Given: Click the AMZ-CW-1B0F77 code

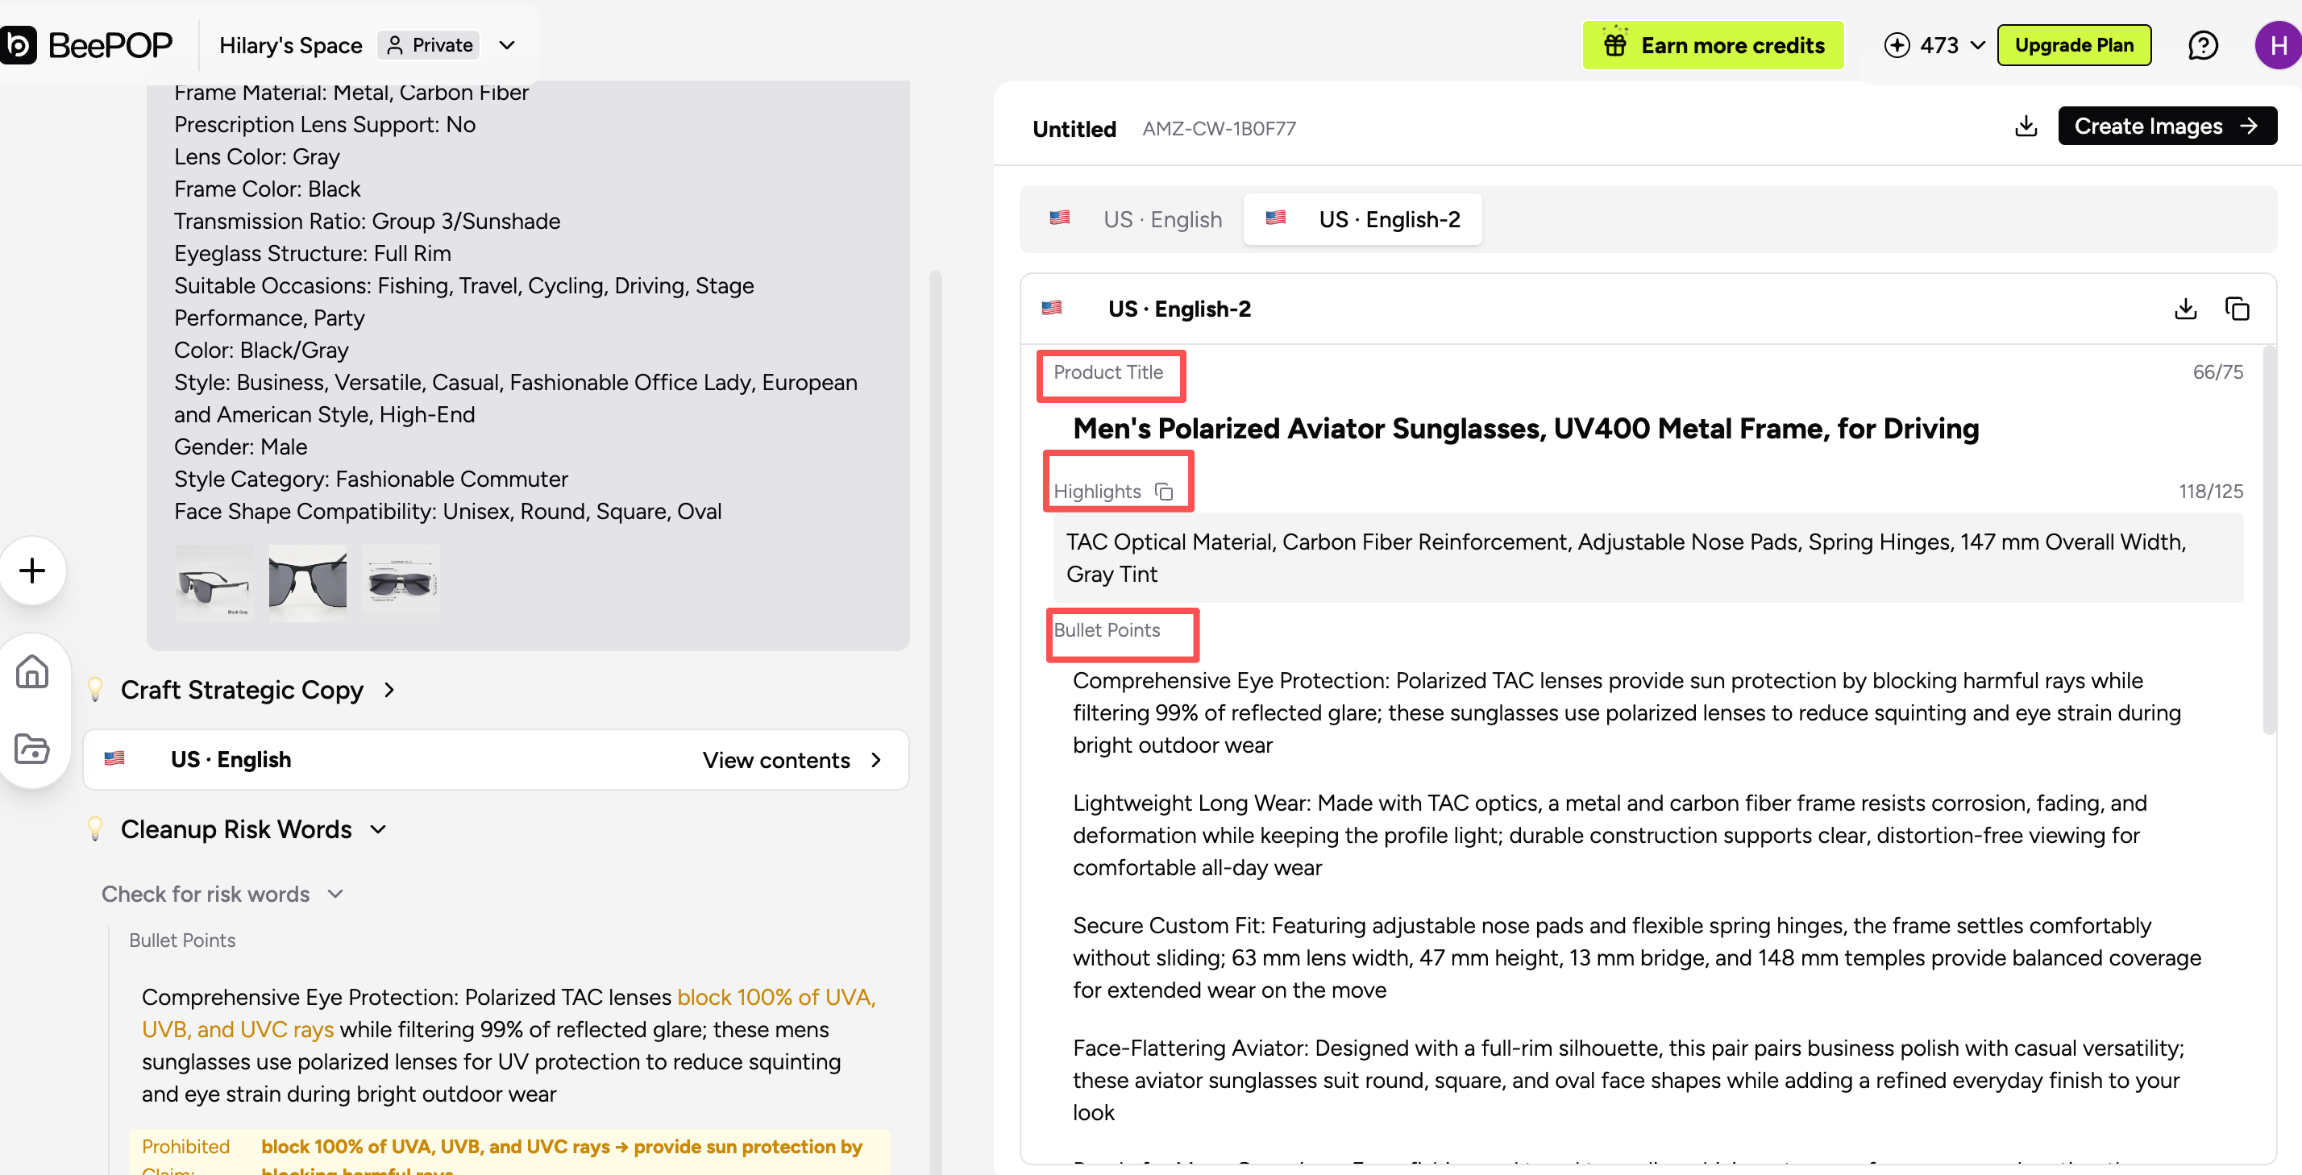Looking at the screenshot, I should pyautogui.click(x=1218, y=129).
